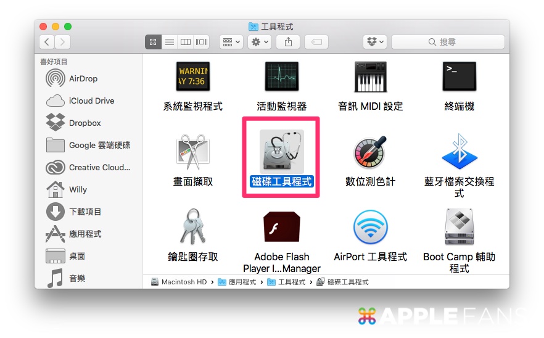Viewport: 544px width, 338px height.
Task: Select the 數位測色計 color meter icon
Action: [370, 152]
